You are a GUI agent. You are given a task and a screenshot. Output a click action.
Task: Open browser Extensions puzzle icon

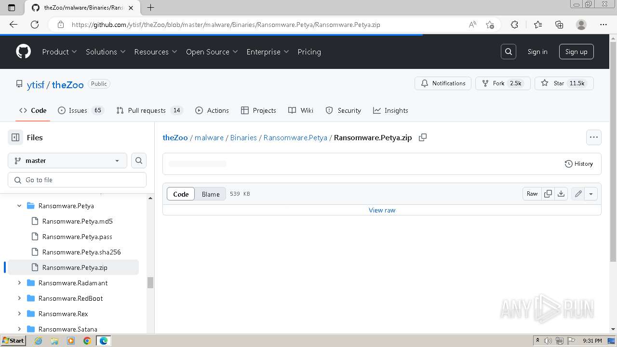(514, 25)
